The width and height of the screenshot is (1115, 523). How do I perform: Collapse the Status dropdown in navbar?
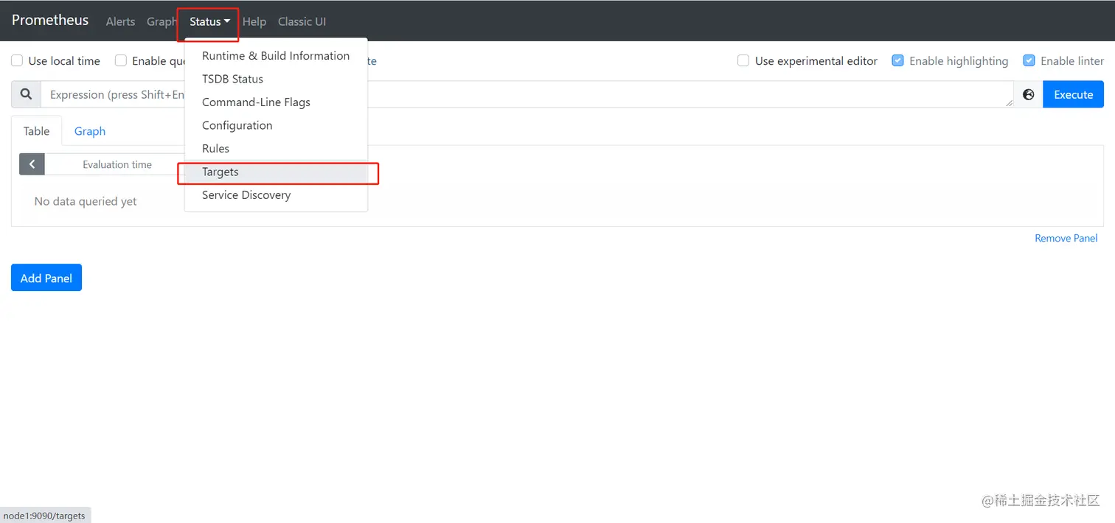209,21
